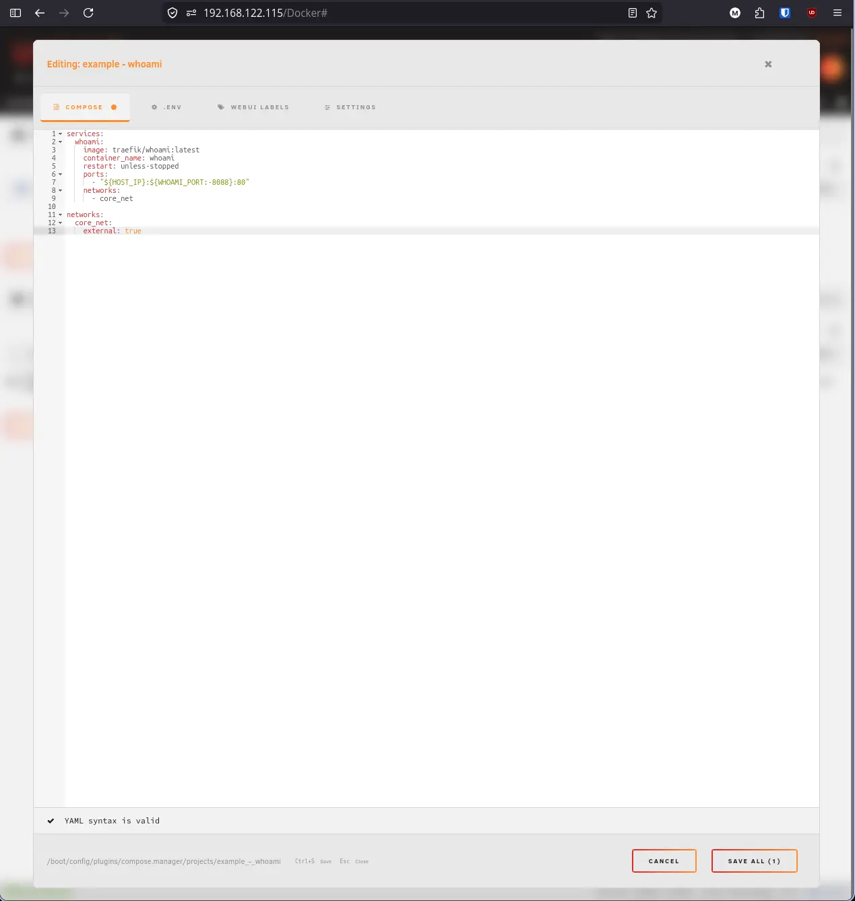Collapse the core_net fold arrow on line 12
Viewport: 855px width, 901px height.
(x=60, y=223)
